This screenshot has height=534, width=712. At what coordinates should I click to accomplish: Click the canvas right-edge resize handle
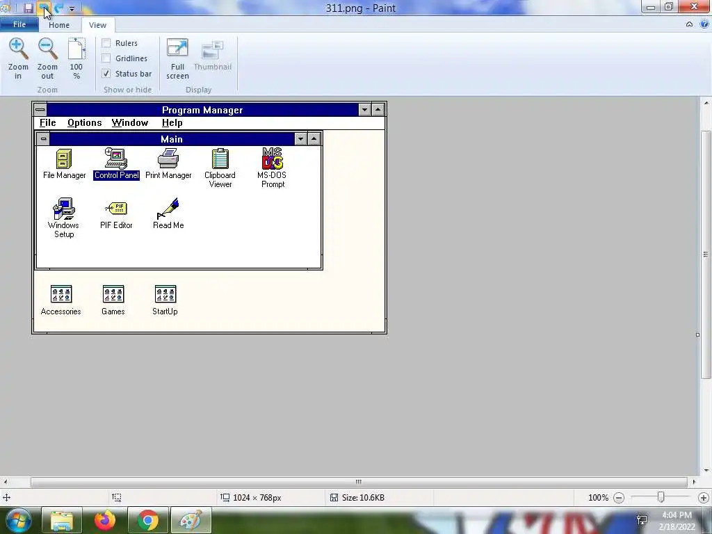[697, 335]
